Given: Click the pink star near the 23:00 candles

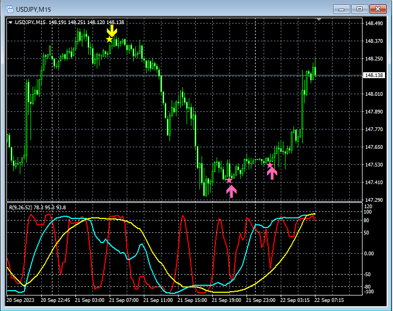Looking at the screenshot, I should [x=269, y=165].
